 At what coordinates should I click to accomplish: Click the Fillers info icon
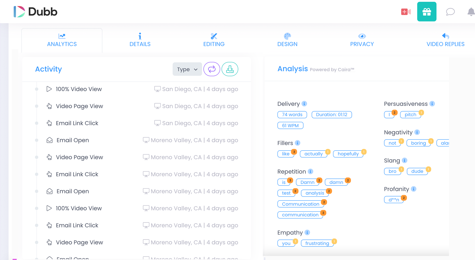click(297, 143)
